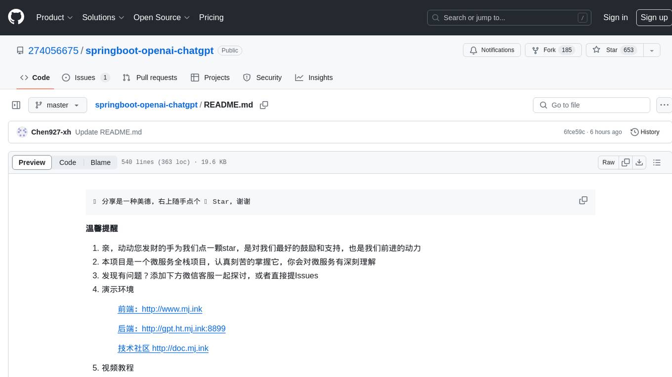Open the star lists dropdown arrow
Viewport: 672px width, 377px height.
click(x=652, y=50)
